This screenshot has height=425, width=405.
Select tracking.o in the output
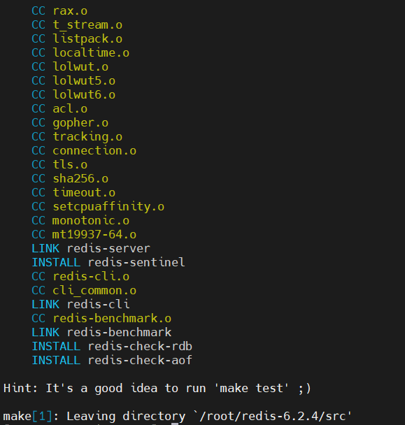(87, 137)
